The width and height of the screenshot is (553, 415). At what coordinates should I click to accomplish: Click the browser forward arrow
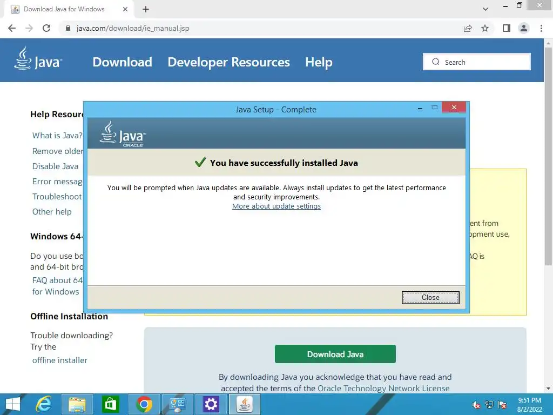tap(29, 28)
